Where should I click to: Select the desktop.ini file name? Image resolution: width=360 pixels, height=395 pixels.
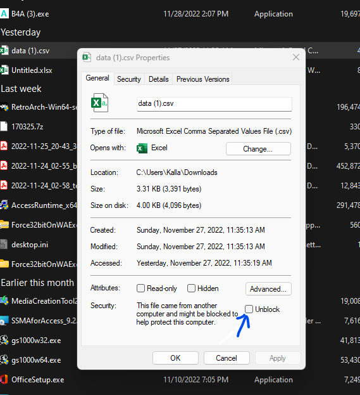[30, 244]
